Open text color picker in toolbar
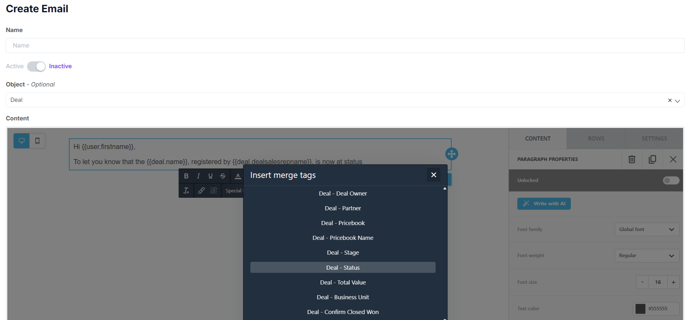The image size is (691, 320). tap(238, 176)
